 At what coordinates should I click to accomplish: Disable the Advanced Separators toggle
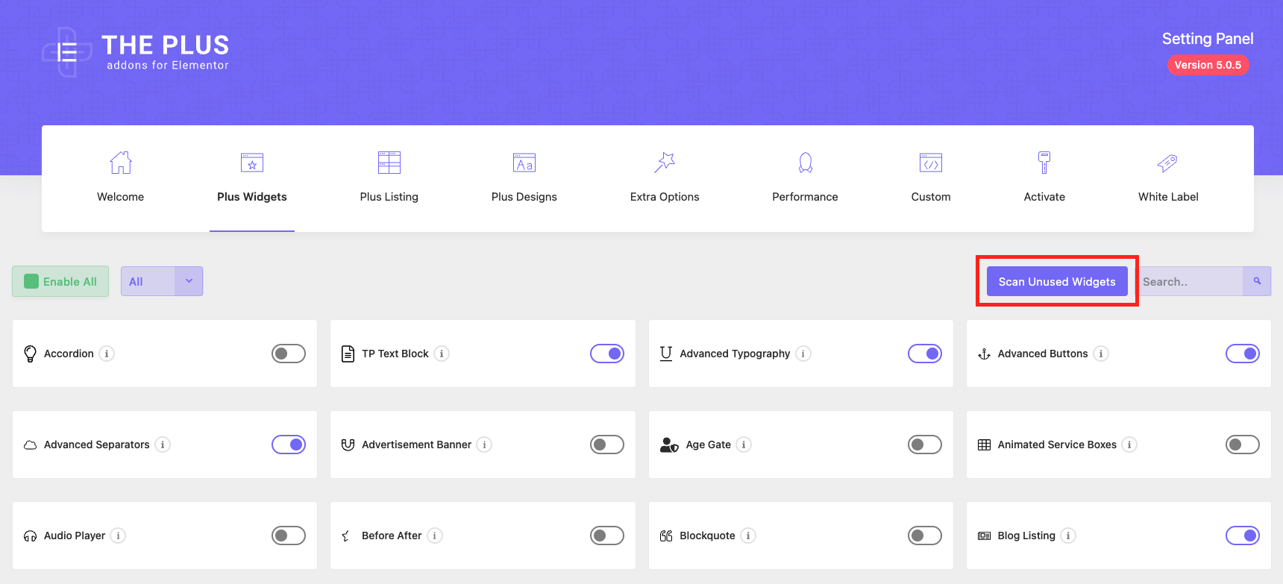point(289,445)
